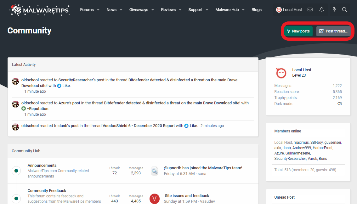Click oldschool avatar beside danb reaction
Viewport: 357px width, 204px height.
15,127
